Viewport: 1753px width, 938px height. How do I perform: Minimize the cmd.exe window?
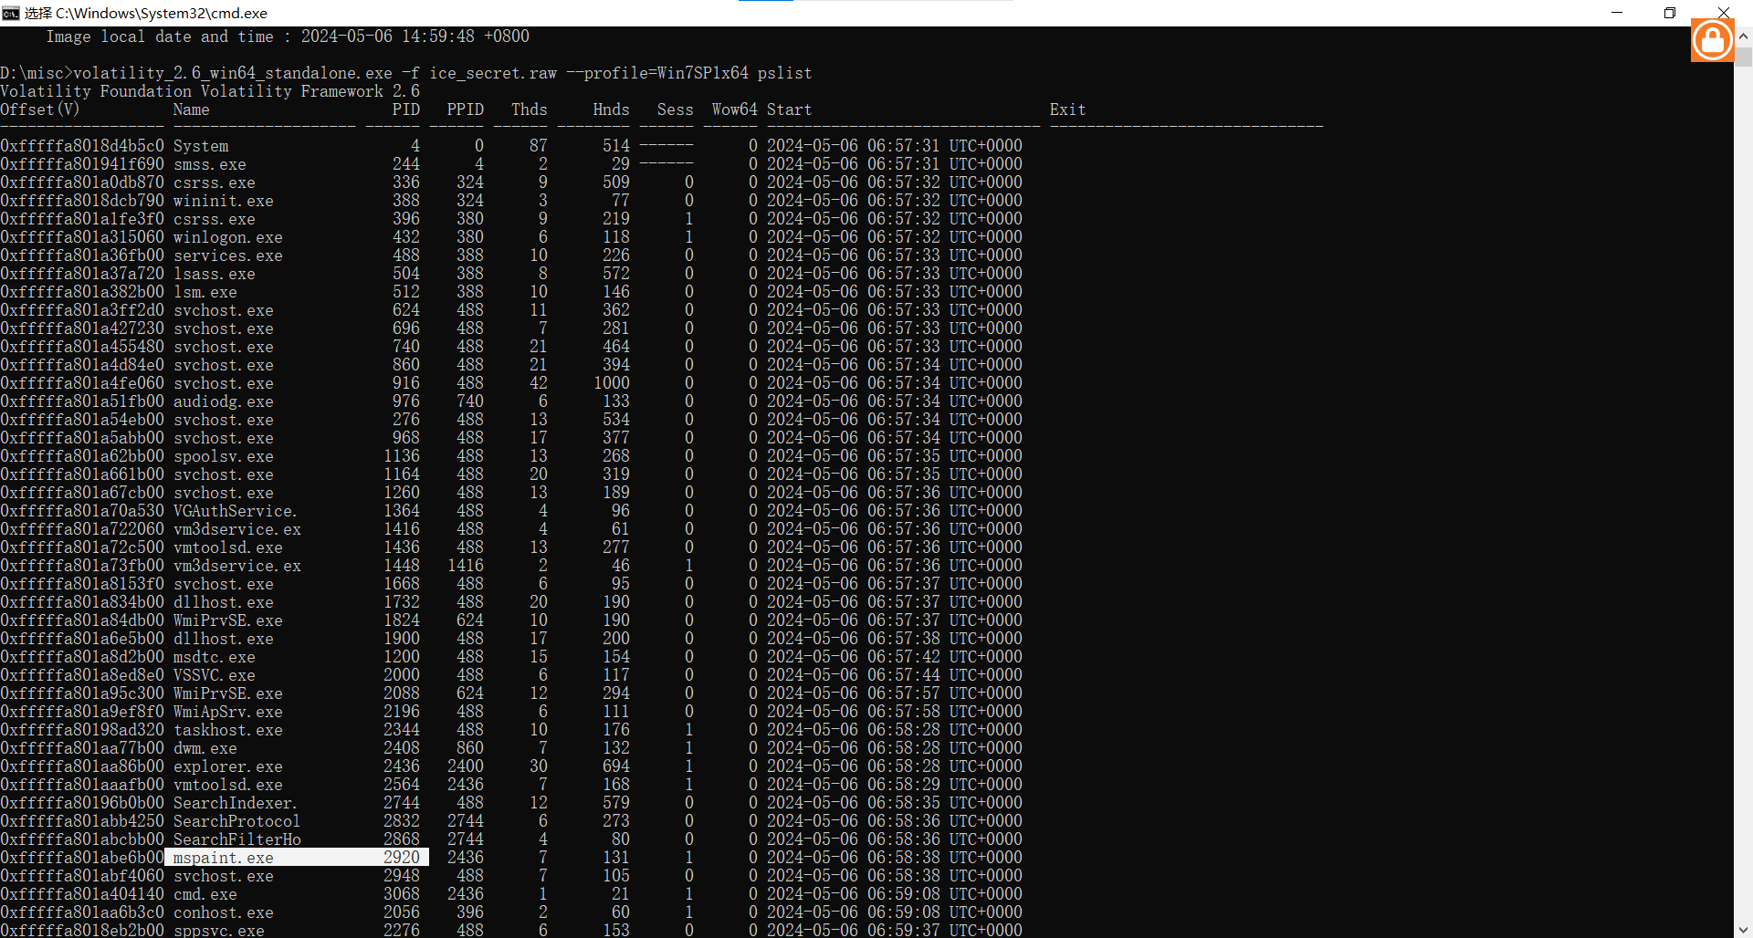(1617, 13)
